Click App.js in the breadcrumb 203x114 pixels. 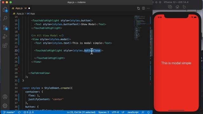point(20,14)
